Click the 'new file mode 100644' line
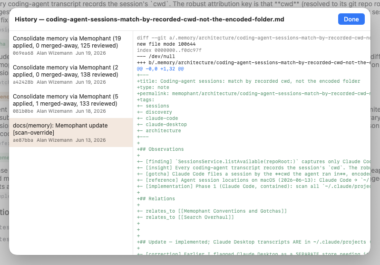The height and width of the screenshot is (265, 380). [166, 44]
